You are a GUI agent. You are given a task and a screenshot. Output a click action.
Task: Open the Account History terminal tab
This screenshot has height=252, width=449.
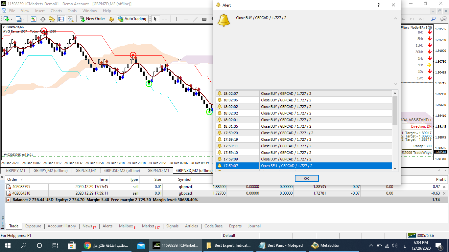point(62,226)
